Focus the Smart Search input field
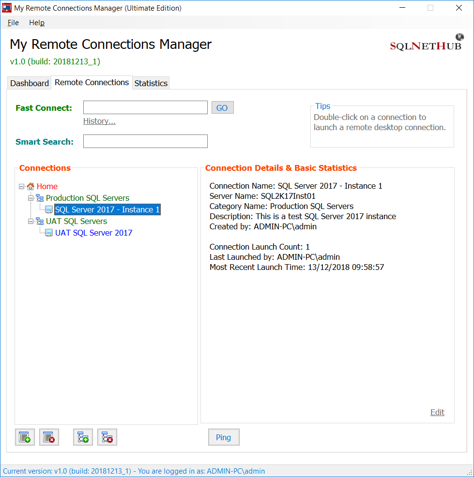 point(146,141)
